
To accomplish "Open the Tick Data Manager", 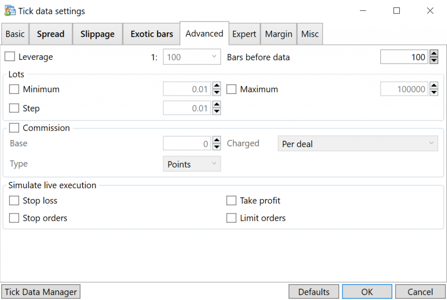I will click(41, 291).
